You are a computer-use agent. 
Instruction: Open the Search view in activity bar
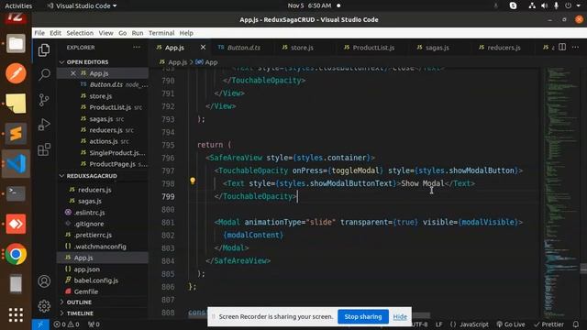point(44,74)
